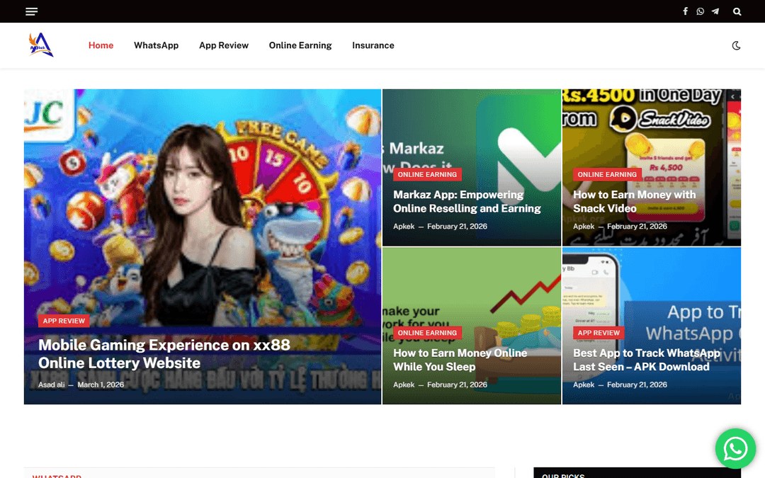Open the App Review menu item
765x478 pixels.
click(x=224, y=45)
